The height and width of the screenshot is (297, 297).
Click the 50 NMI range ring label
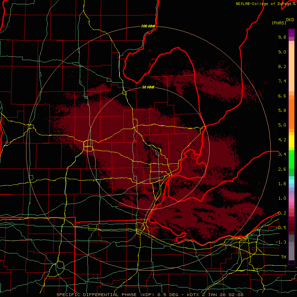click(x=148, y=87)
